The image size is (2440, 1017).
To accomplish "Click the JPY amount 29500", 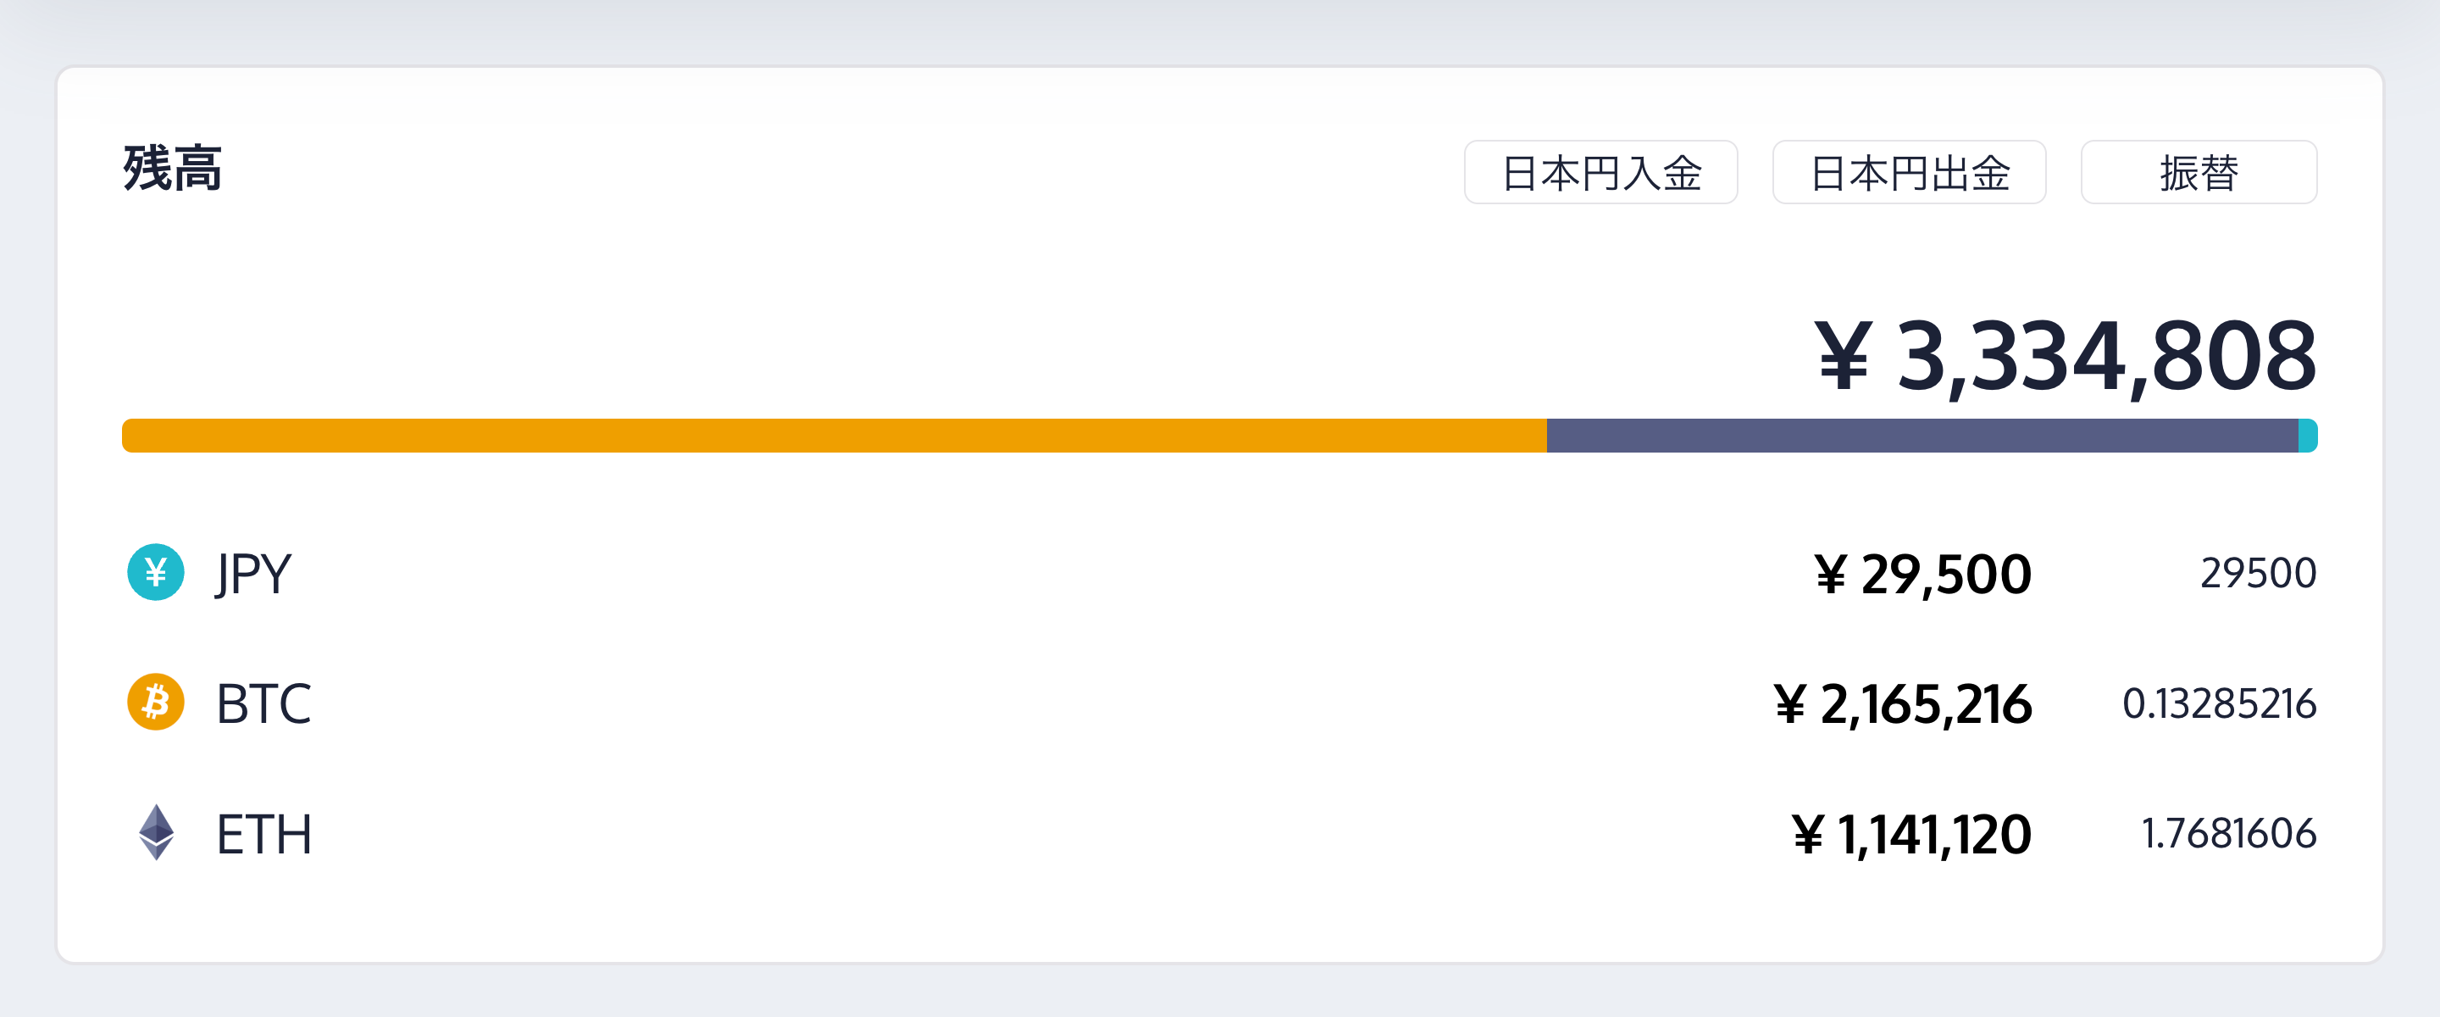I will tap(2257, 574).
